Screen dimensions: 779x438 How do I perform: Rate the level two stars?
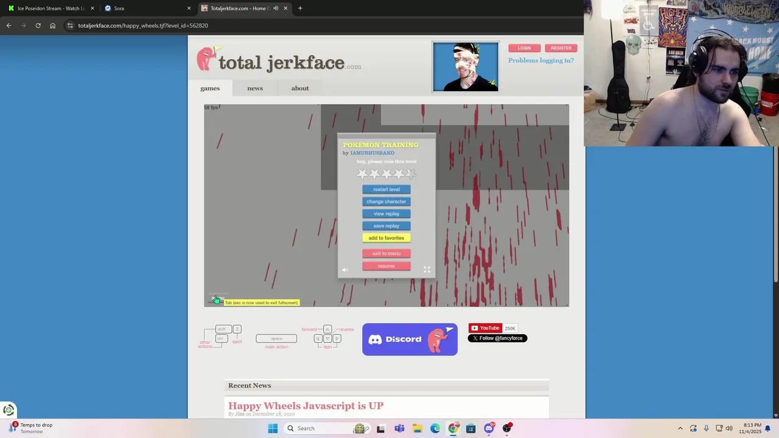tap(374, 174)
